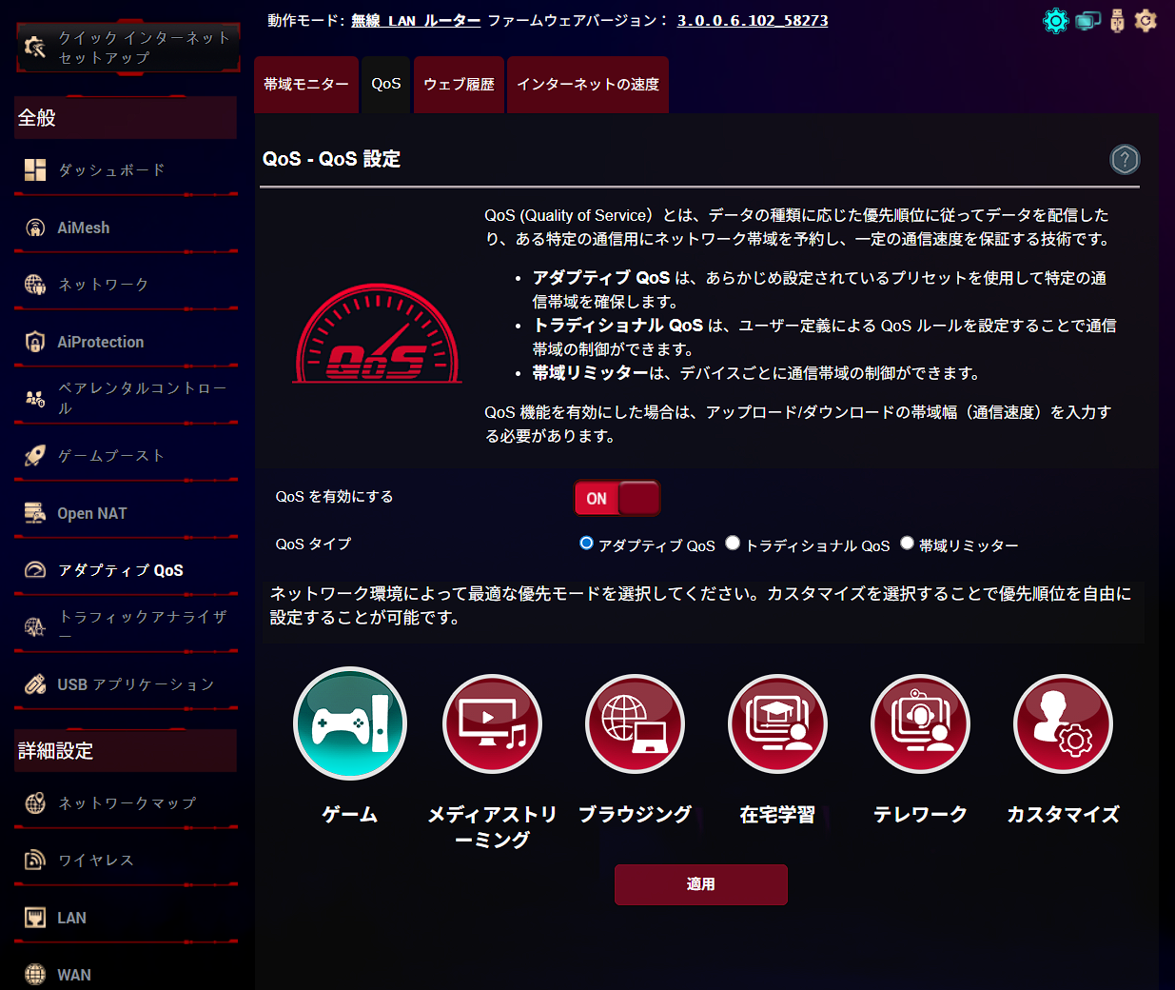Image resolution: width=1175 pixels, height=990 pixels.
Task: Click the network clients monitor icon in the header
Action: click(x=1087, y=20)
